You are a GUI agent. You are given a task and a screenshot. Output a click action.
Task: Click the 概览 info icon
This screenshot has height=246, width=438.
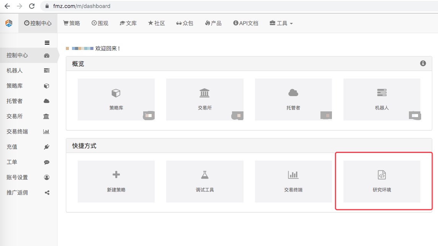pos(423,63)
